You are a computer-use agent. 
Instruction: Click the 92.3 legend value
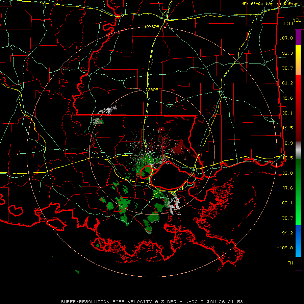click(x=287, y=53)
